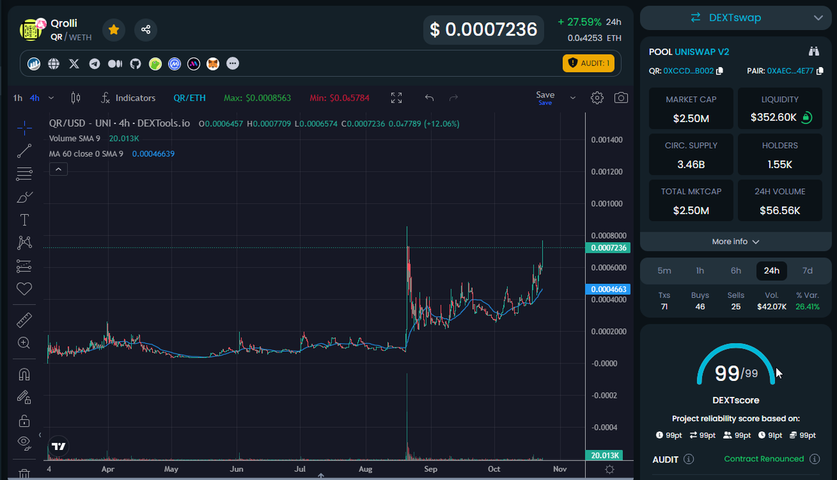Check the liquidity lock icon
The image size is (837, 480).
click(x=807, y=117)
